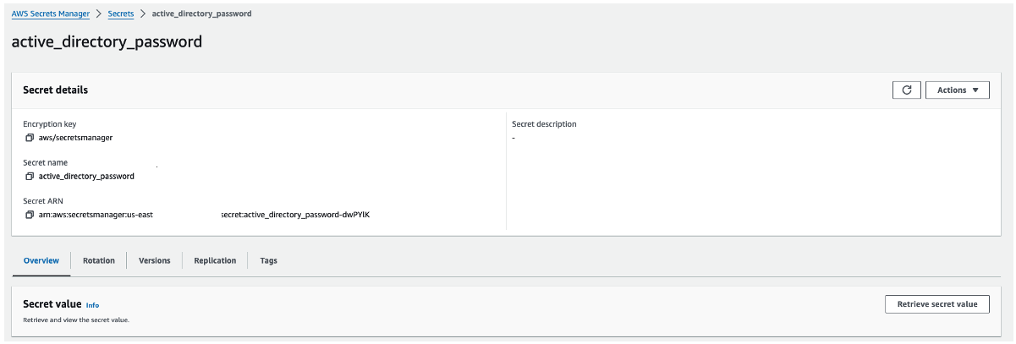Select the Overview tab
1016x344 pixels.
[x=41, y=260]
